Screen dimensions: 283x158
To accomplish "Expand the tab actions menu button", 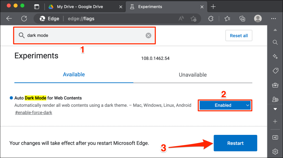I will (36, 7).
